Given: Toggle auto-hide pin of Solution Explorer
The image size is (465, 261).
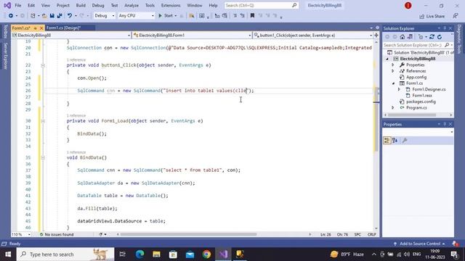Looking at the screenshot, I should [x=445, y=28].
